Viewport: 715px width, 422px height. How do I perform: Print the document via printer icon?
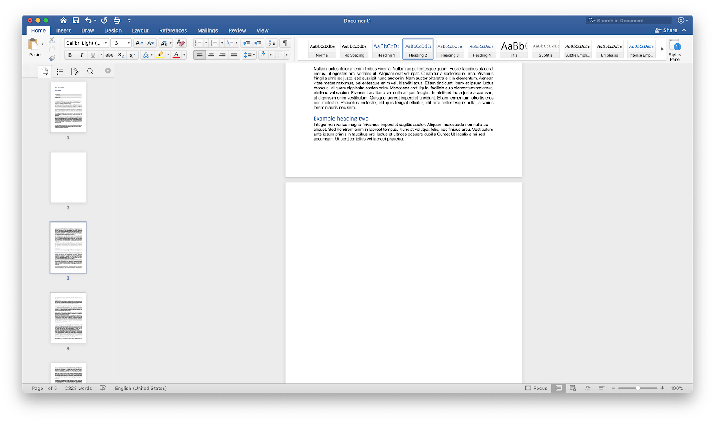click(x=117, y=21)
